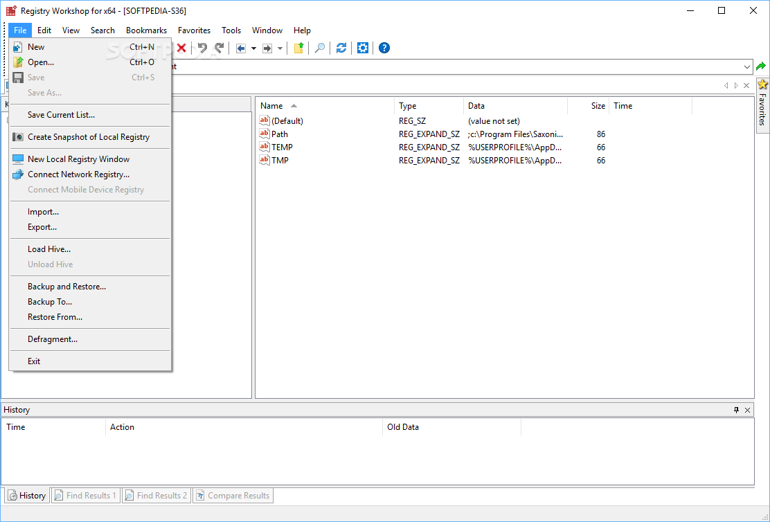The height and width of the screenshot is (522, 770).
Task: Switch to Find Results 1 tab
Action: pos(85,496)
